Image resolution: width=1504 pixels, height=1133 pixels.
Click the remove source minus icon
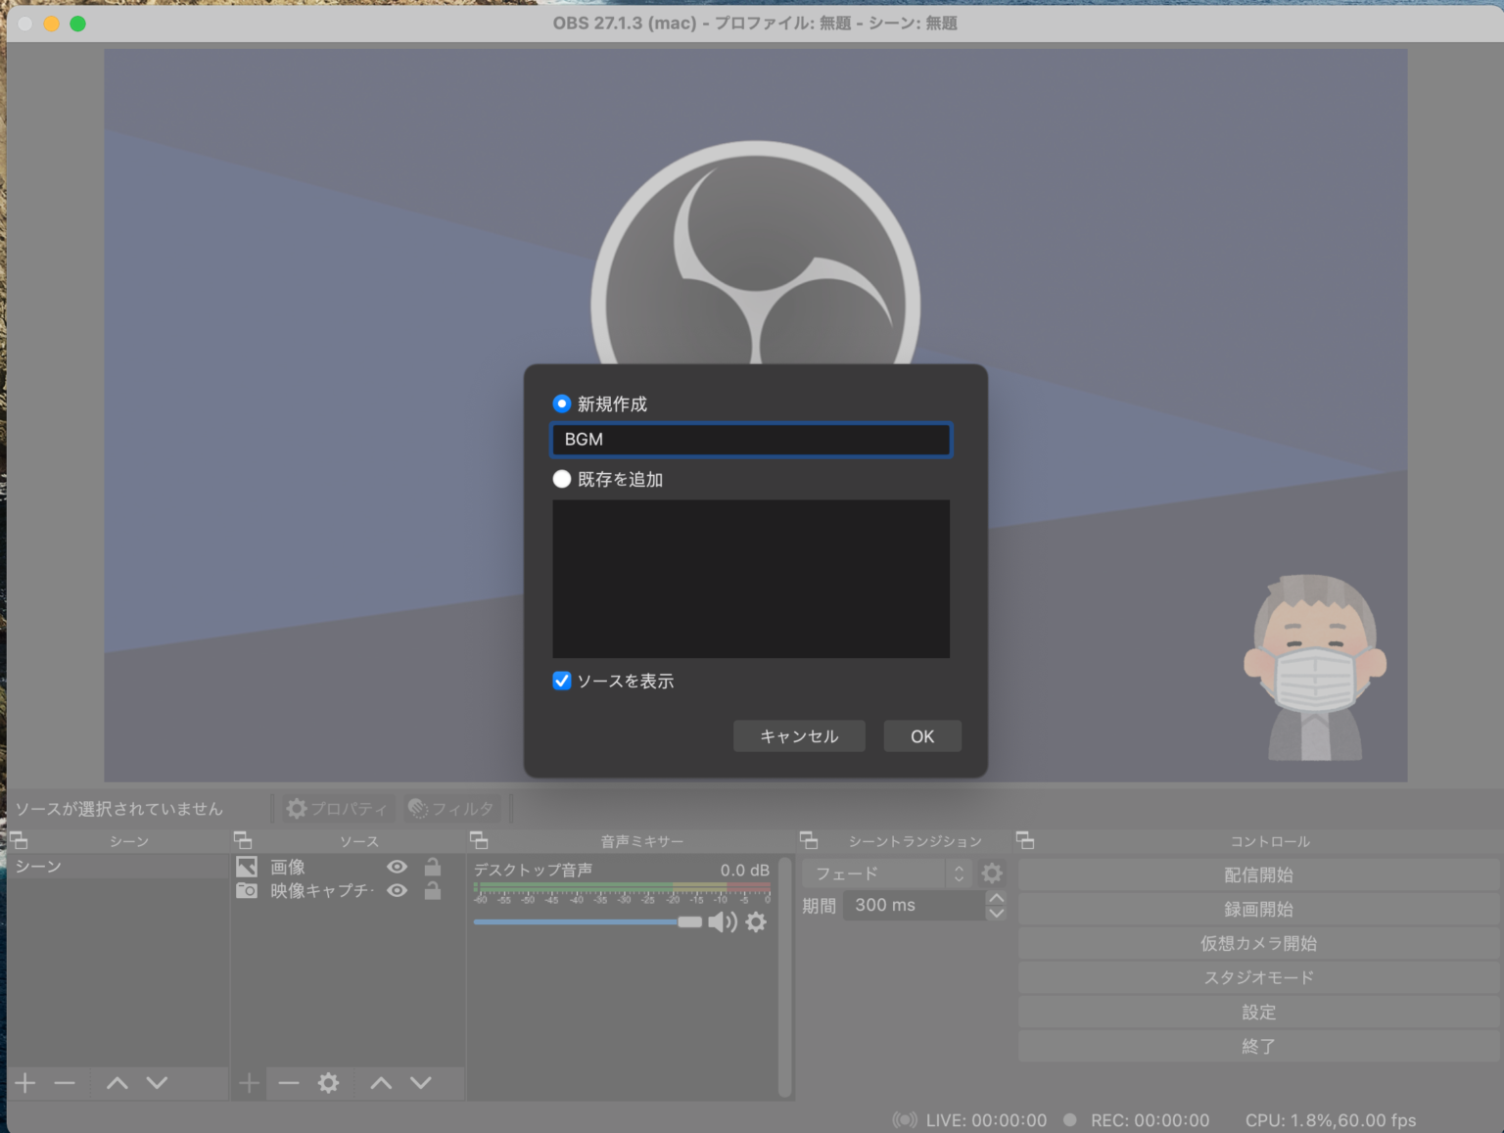tap(289, 1082)
